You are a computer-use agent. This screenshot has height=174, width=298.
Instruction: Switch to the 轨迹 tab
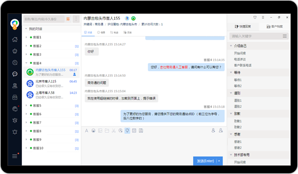(x=114, y=33)
